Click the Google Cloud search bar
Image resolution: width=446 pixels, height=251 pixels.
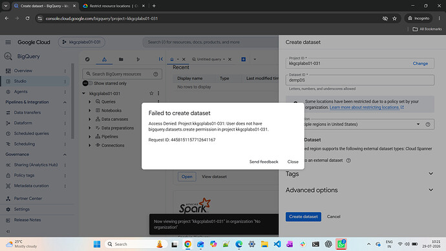pos(211,42)
